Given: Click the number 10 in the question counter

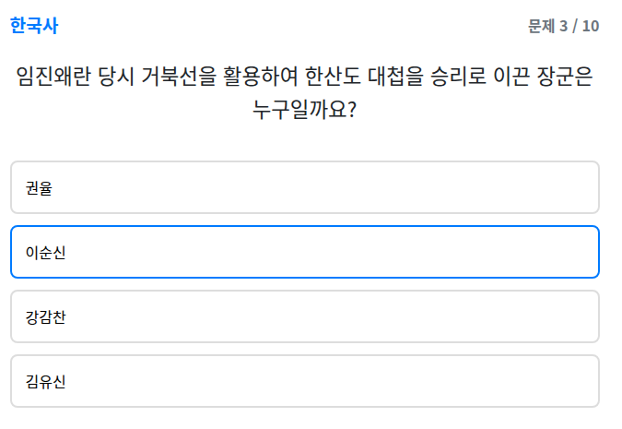Looking at the screenshot, I should tap(591, 26).
